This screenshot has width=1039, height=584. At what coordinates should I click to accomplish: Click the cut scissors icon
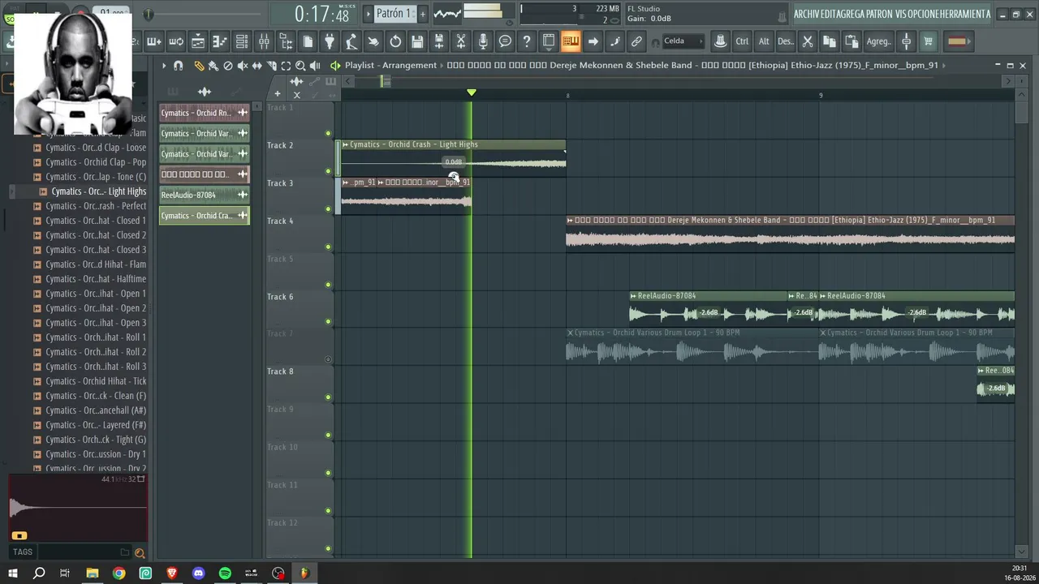(808, 41)
